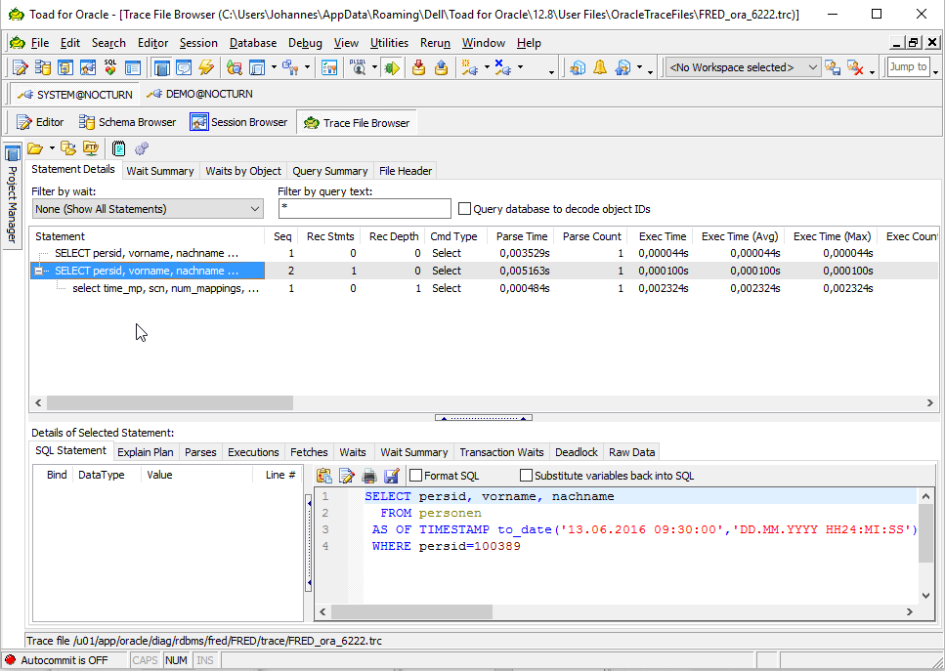Image resolution: width=945 pixels, height=671 pixels.
Task: Click the open trace file folder icon
Action: 35,148
